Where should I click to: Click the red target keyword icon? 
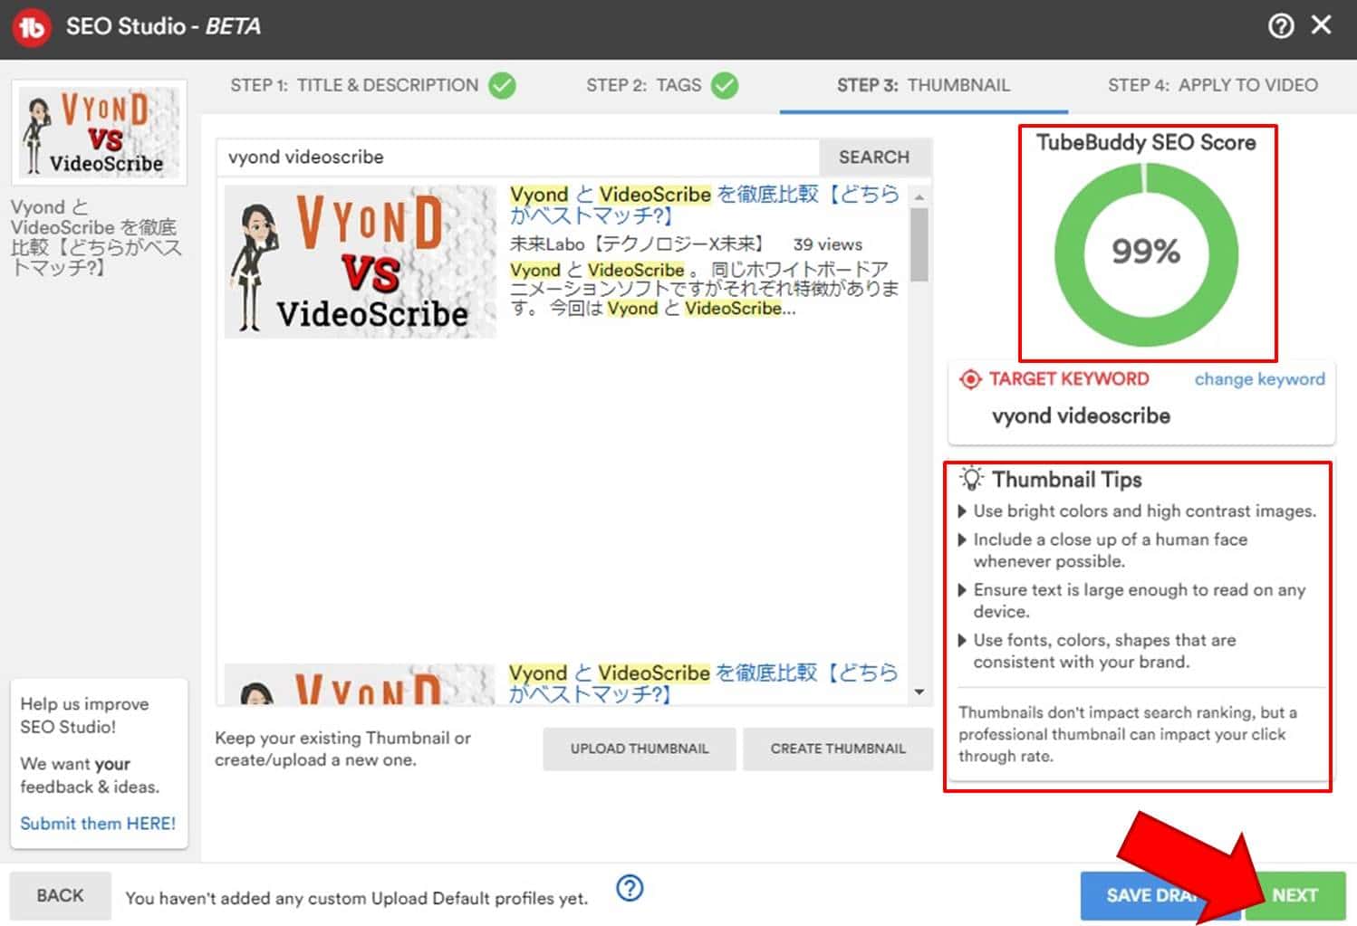pos(970,379)
